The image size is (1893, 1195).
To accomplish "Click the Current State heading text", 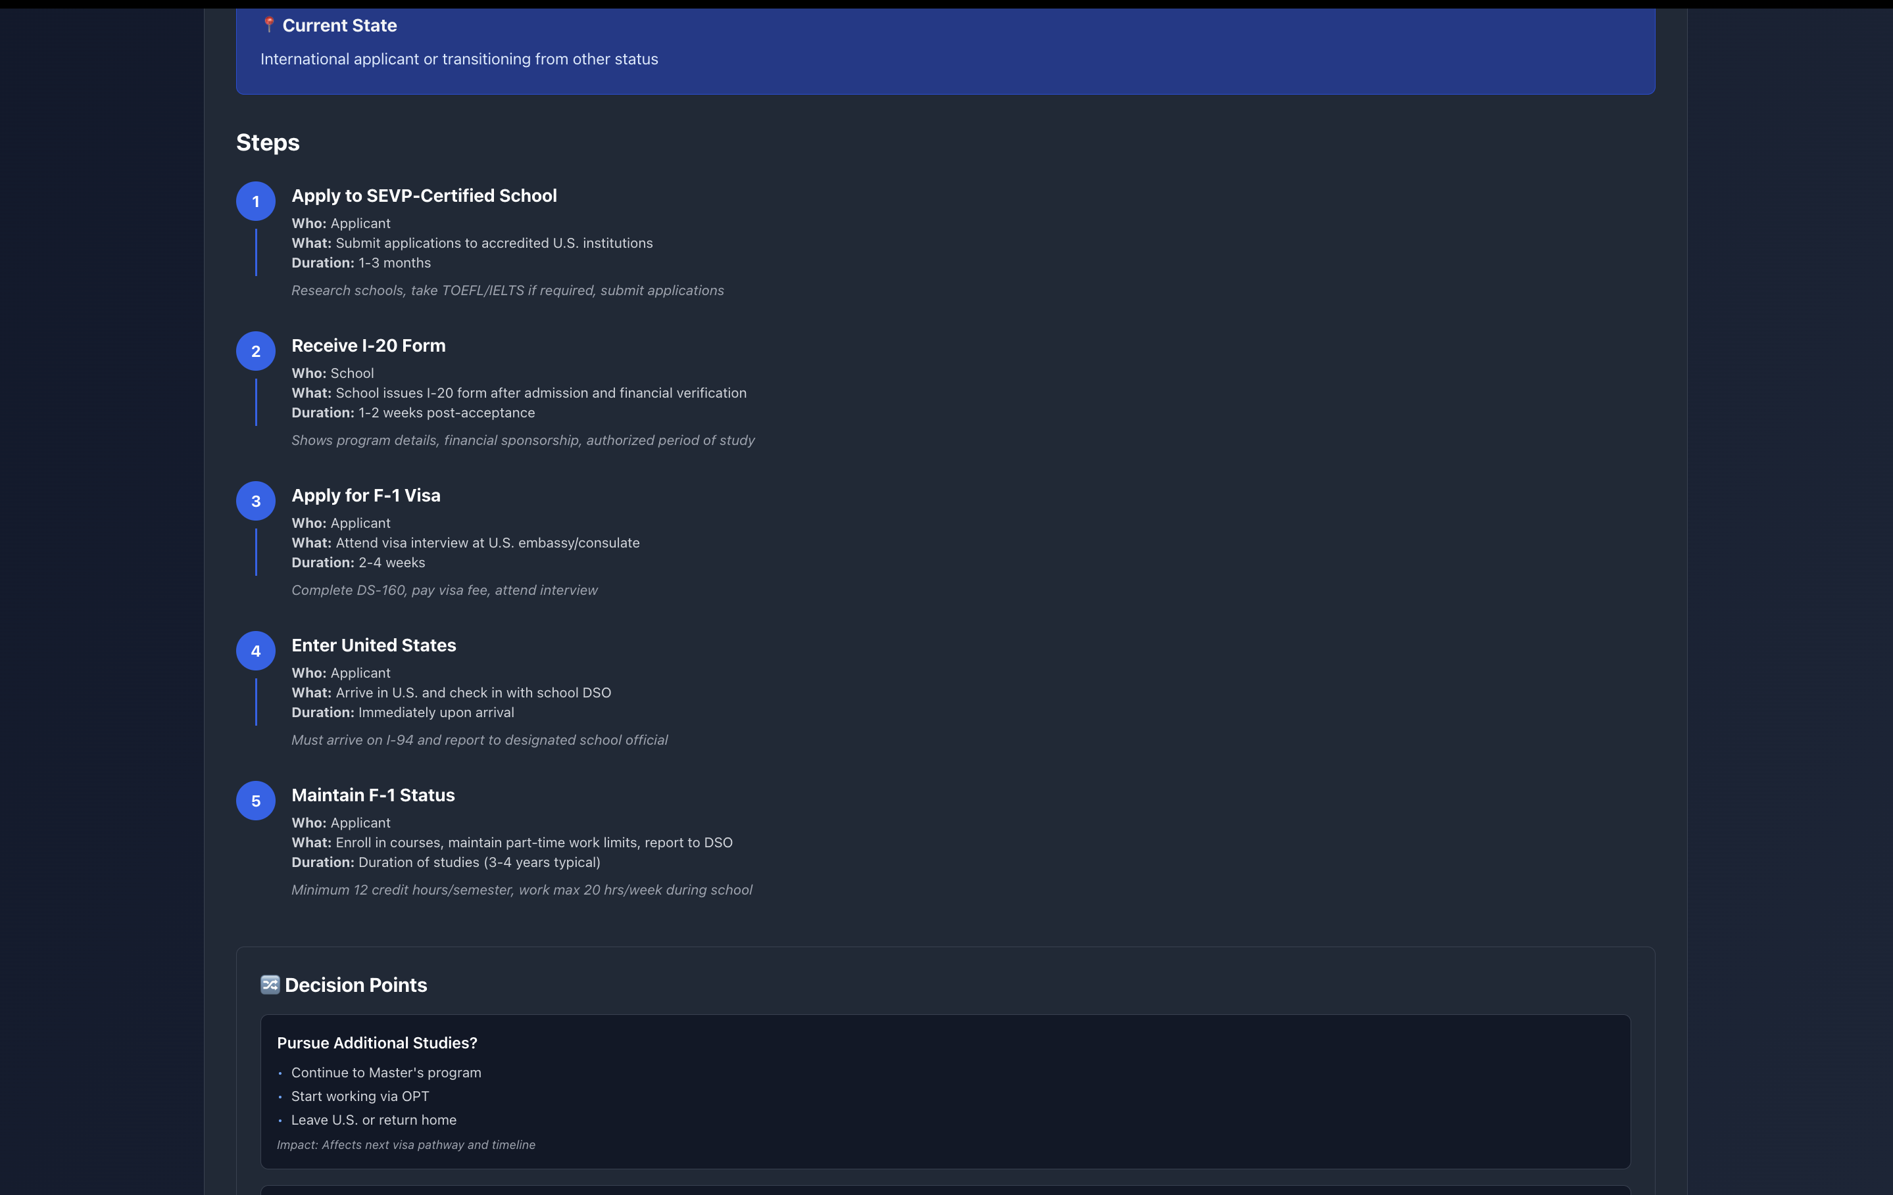I will (339, 26).
